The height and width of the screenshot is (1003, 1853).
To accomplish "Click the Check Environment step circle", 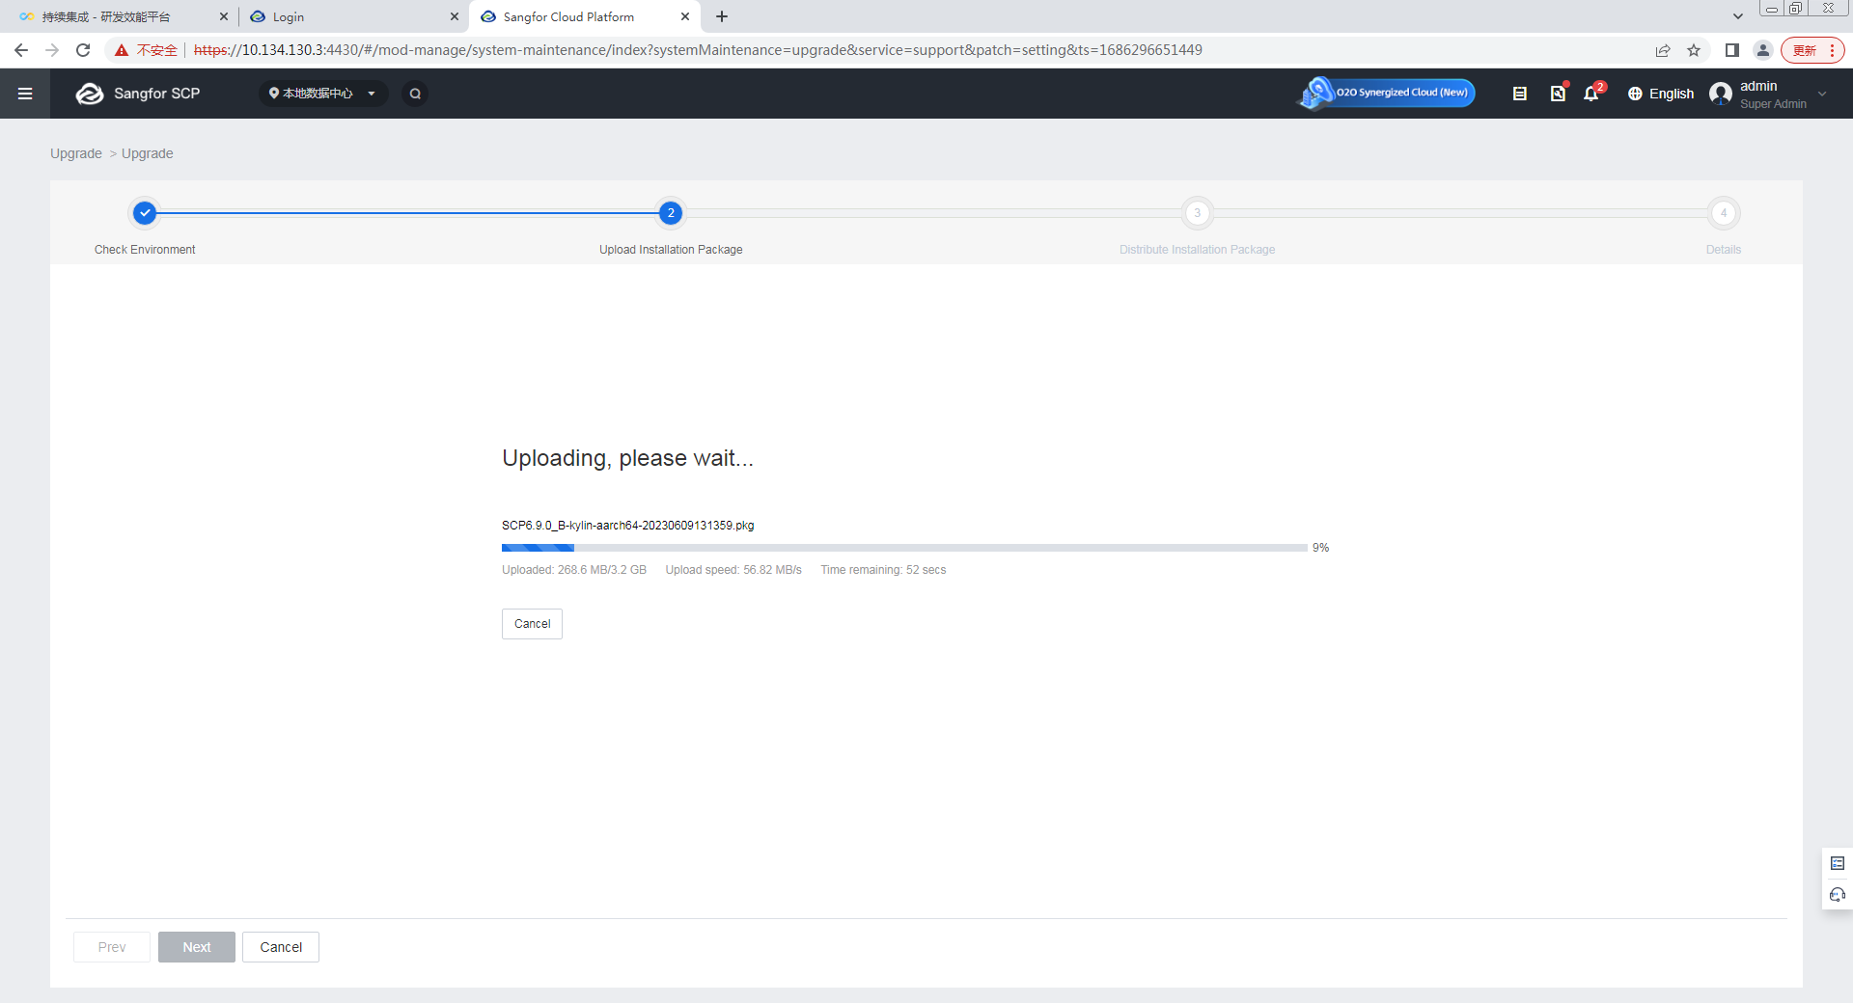I will pos(145,213).
